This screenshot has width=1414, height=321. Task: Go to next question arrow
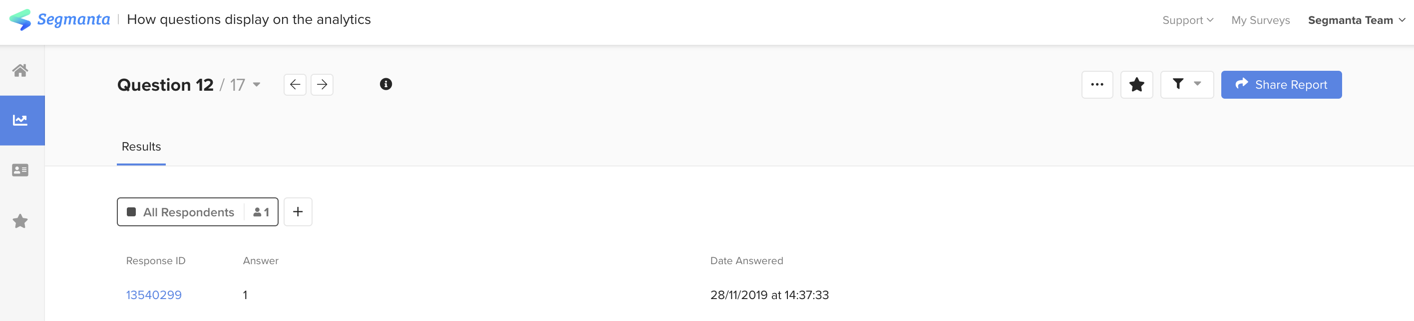[x=322, y=84]
